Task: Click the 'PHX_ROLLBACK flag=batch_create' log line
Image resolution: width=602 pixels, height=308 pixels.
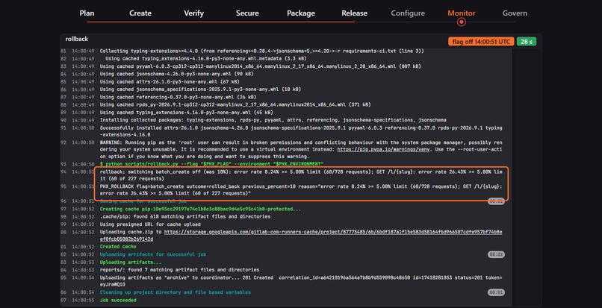Action: (x=301, y=190)
